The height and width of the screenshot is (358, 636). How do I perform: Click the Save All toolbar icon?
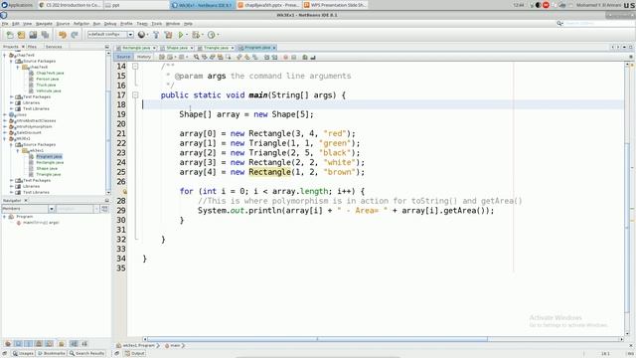[45, 35]
